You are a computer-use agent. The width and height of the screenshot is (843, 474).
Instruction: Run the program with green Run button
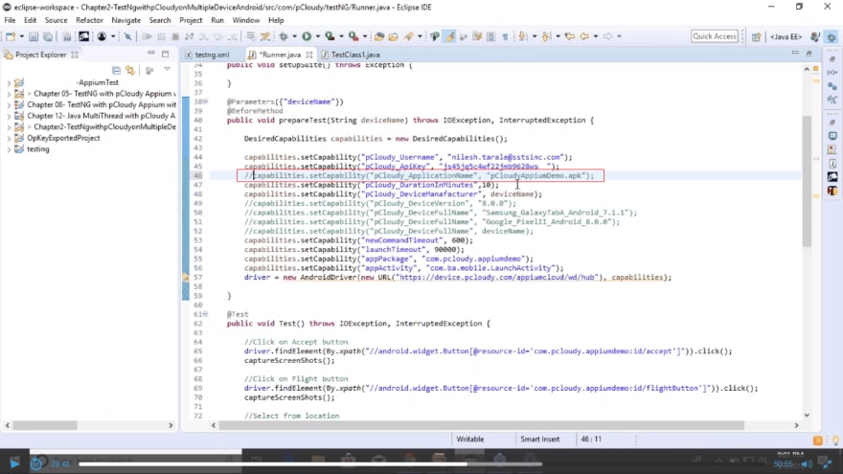tap(307, 36)
